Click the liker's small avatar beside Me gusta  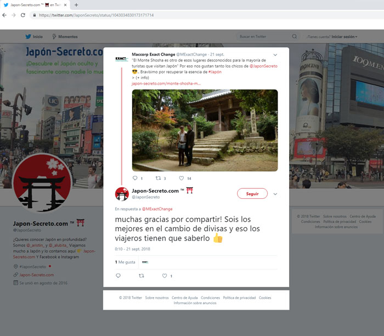145,262
